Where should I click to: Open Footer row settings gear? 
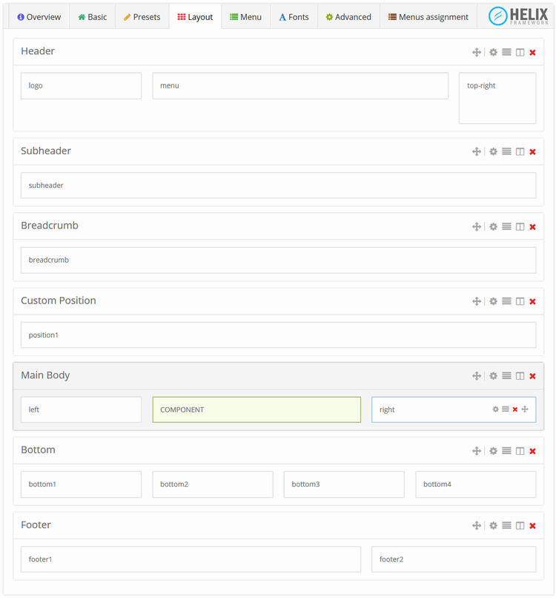click(493, 526)
